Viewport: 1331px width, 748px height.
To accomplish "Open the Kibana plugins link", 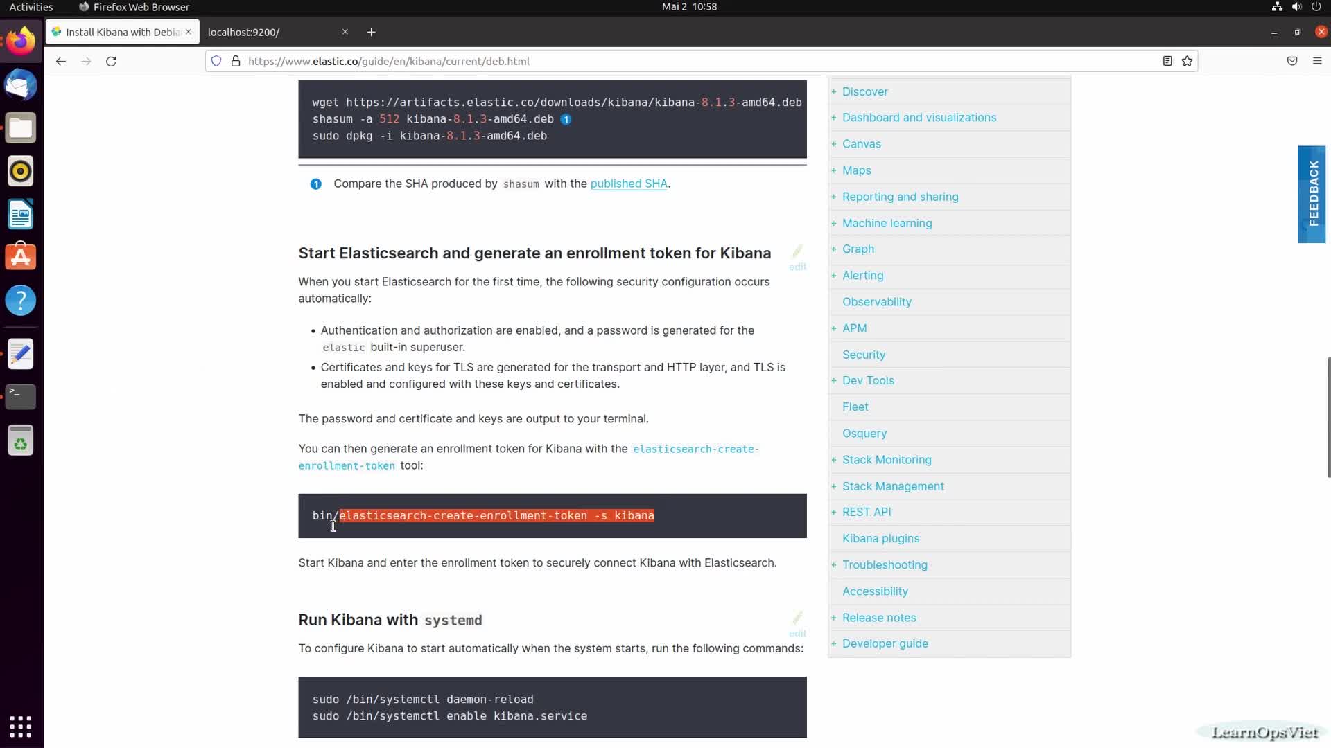I will tap(880, 539).
